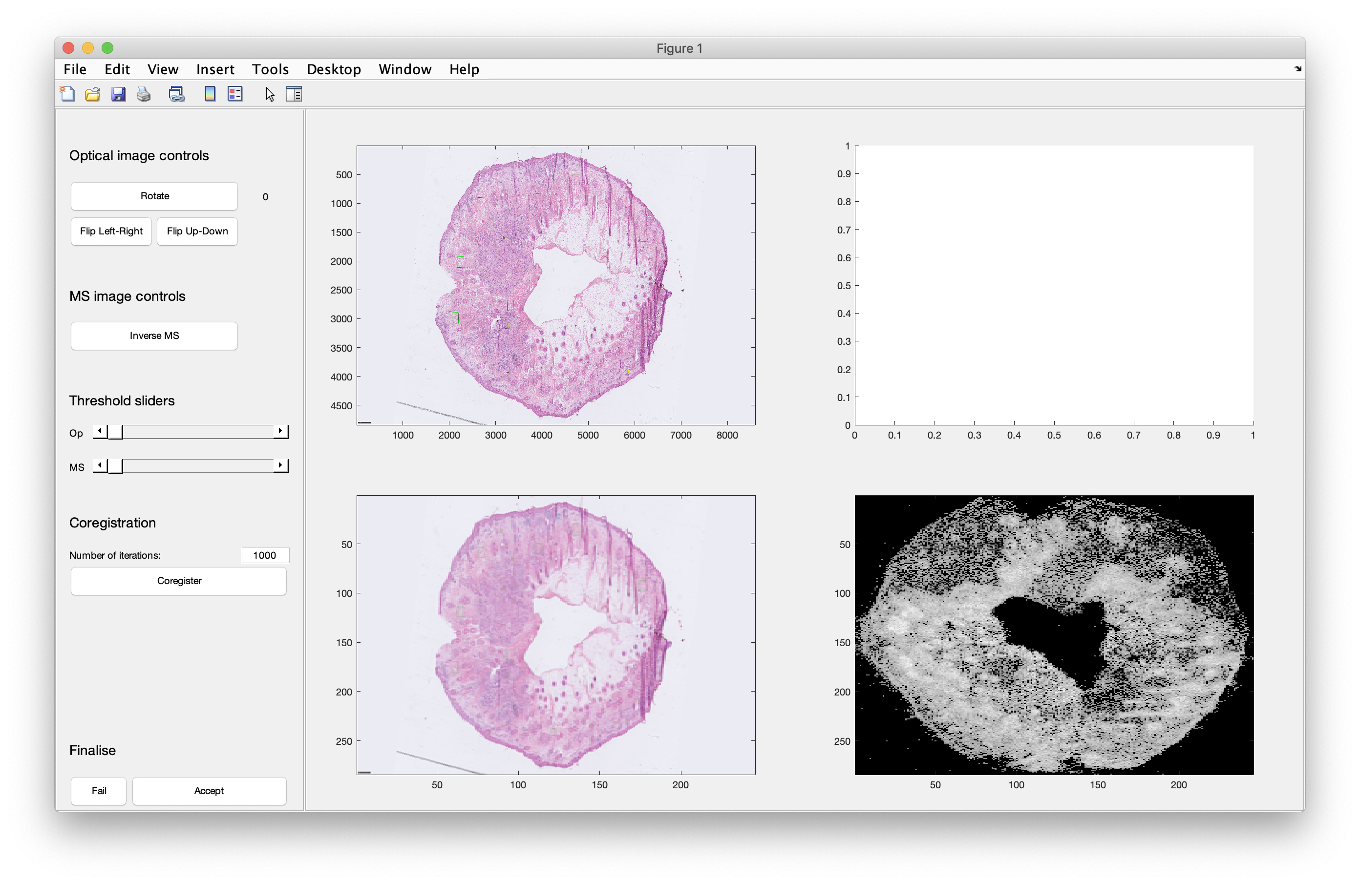Screen dimensions: 1360x884
Task: Click the Inverse MS button
Action: (x=154, y=336)
